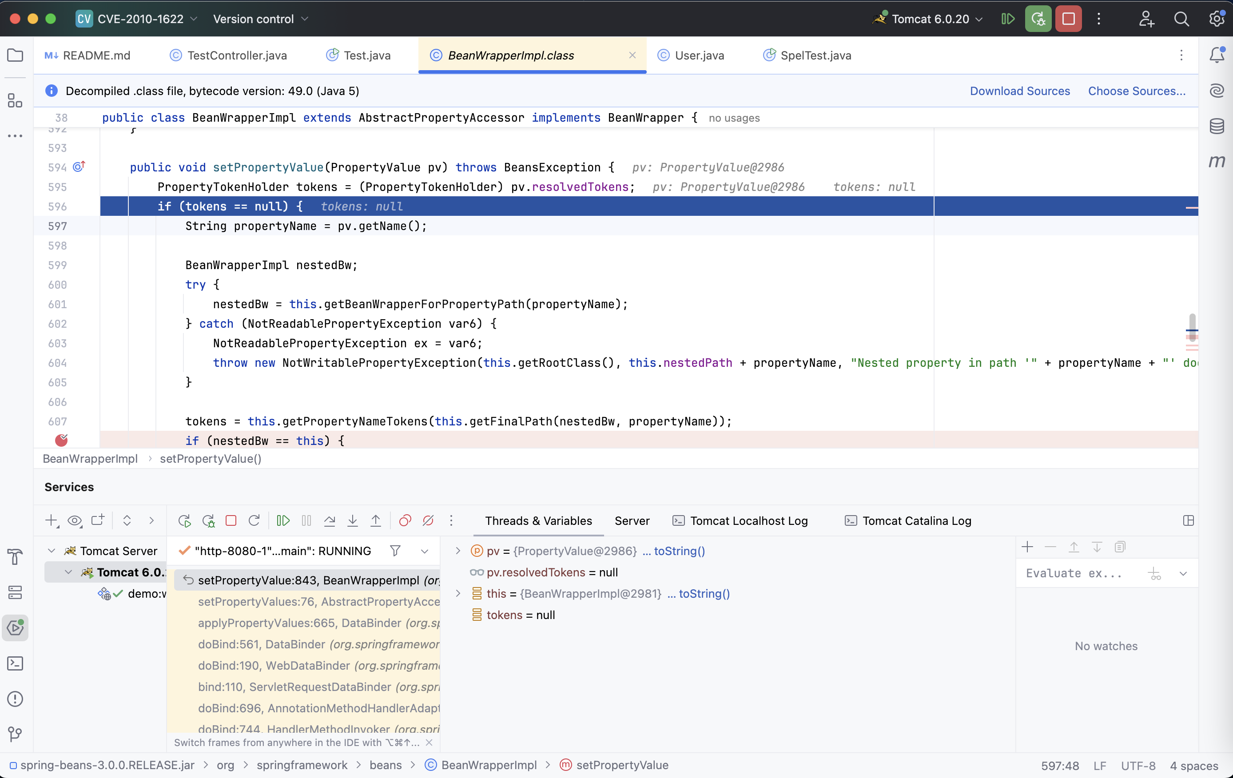The width and height of the screenshot is (1233, 778).
Task: Open the Database tool window icon
Action: 1217,126
